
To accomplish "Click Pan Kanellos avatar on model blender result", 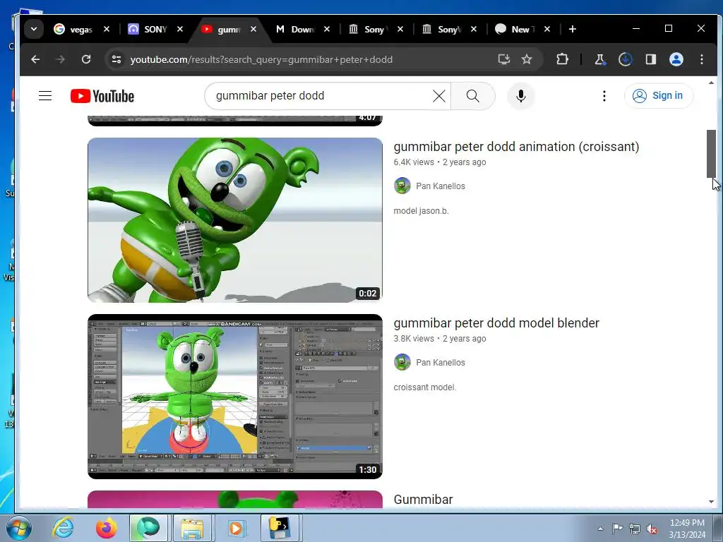I will [x=402, y=362].
